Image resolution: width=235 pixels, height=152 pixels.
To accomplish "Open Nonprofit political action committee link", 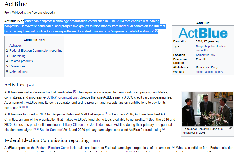I will 211,48.
